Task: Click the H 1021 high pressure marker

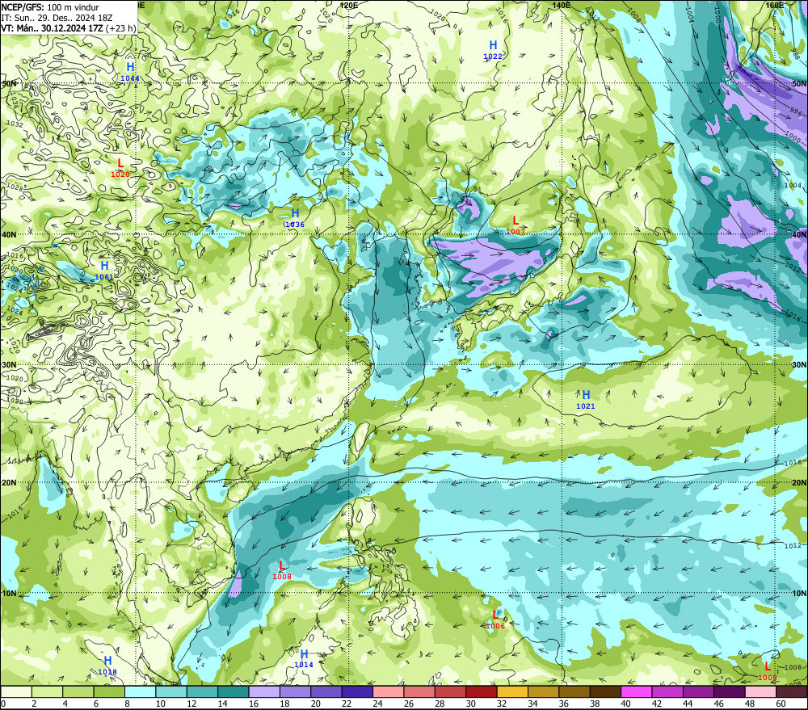Action: [585, 400]
